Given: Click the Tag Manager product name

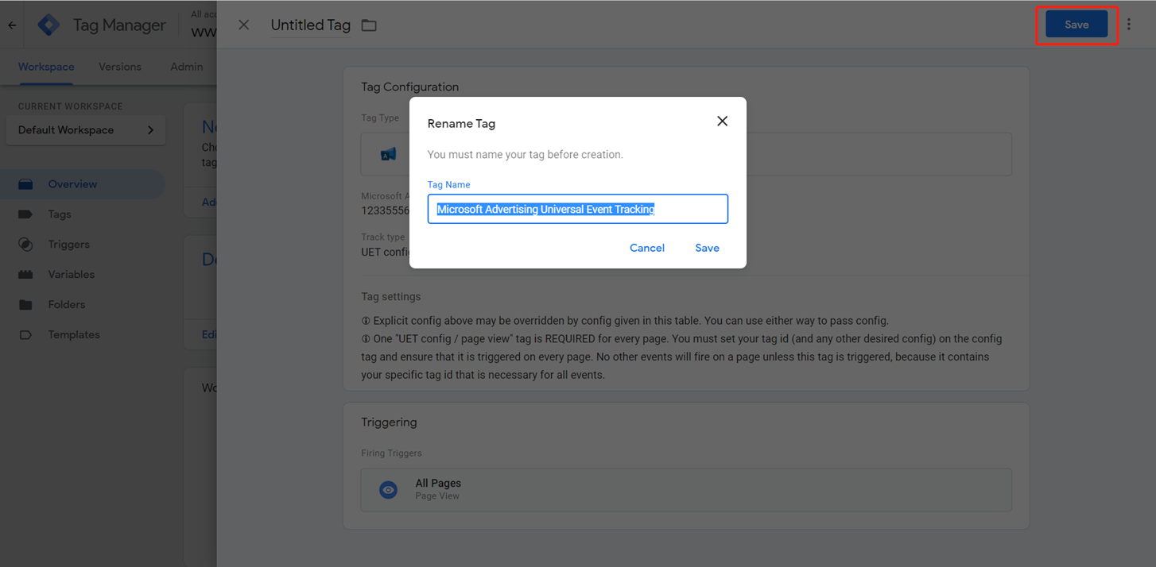Looking at the screenshot, I should point(119,25).
